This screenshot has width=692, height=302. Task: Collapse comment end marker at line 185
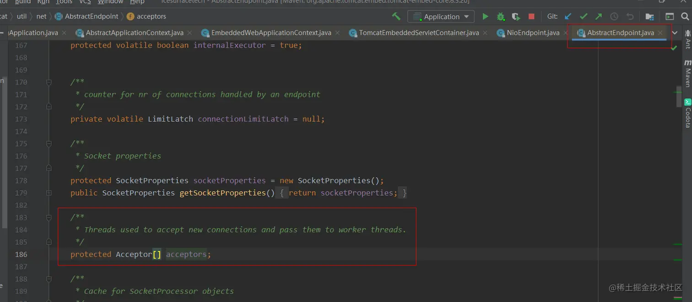click(x=49, y=242)
